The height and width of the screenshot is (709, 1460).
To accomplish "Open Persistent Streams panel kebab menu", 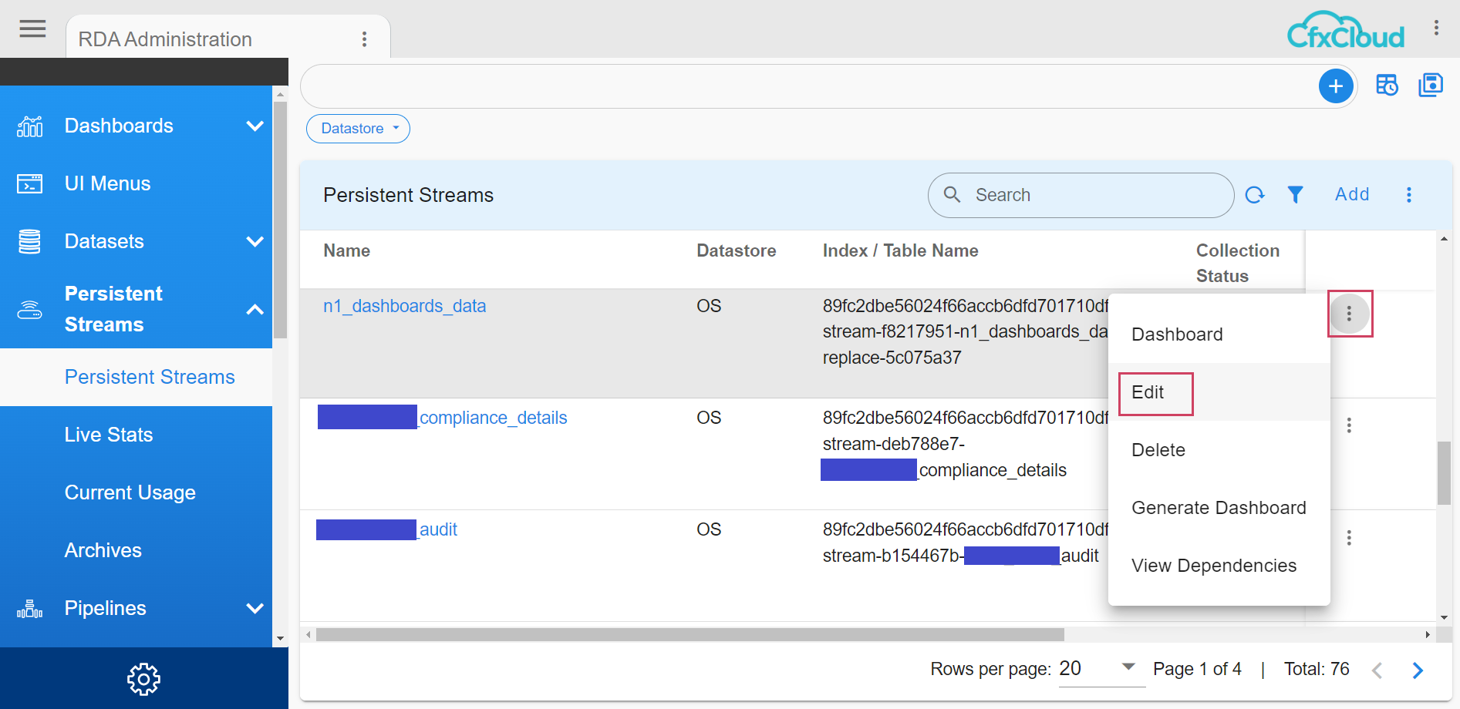I will [1408, 195].
